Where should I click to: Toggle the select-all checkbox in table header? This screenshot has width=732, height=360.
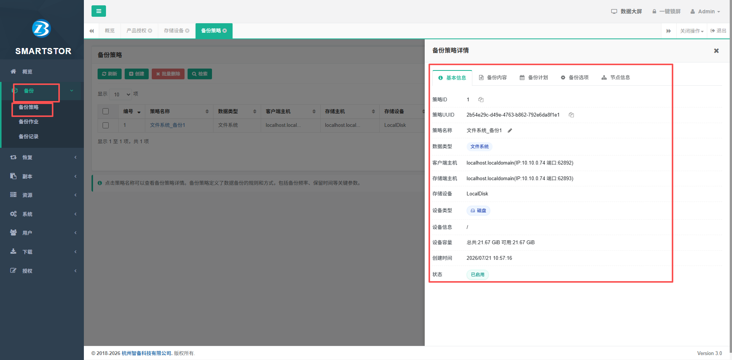click(x=106, y=111)
